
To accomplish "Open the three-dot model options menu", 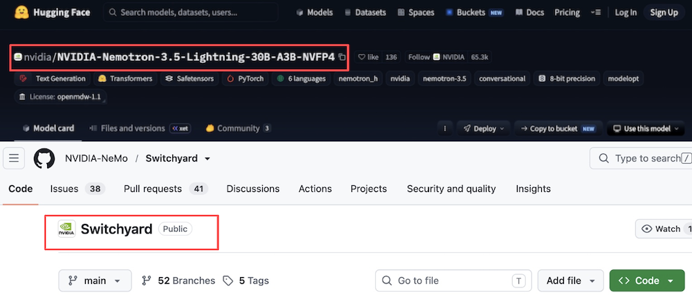I will (x=445, y=129).
